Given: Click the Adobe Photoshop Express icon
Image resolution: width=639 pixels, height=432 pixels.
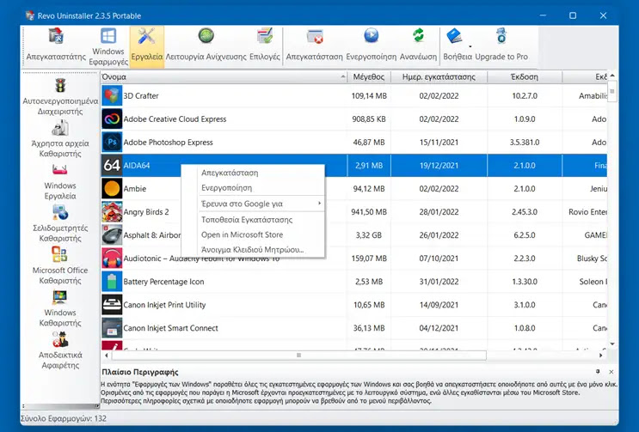Looking at the screenshot, I should tap(112, 143).
